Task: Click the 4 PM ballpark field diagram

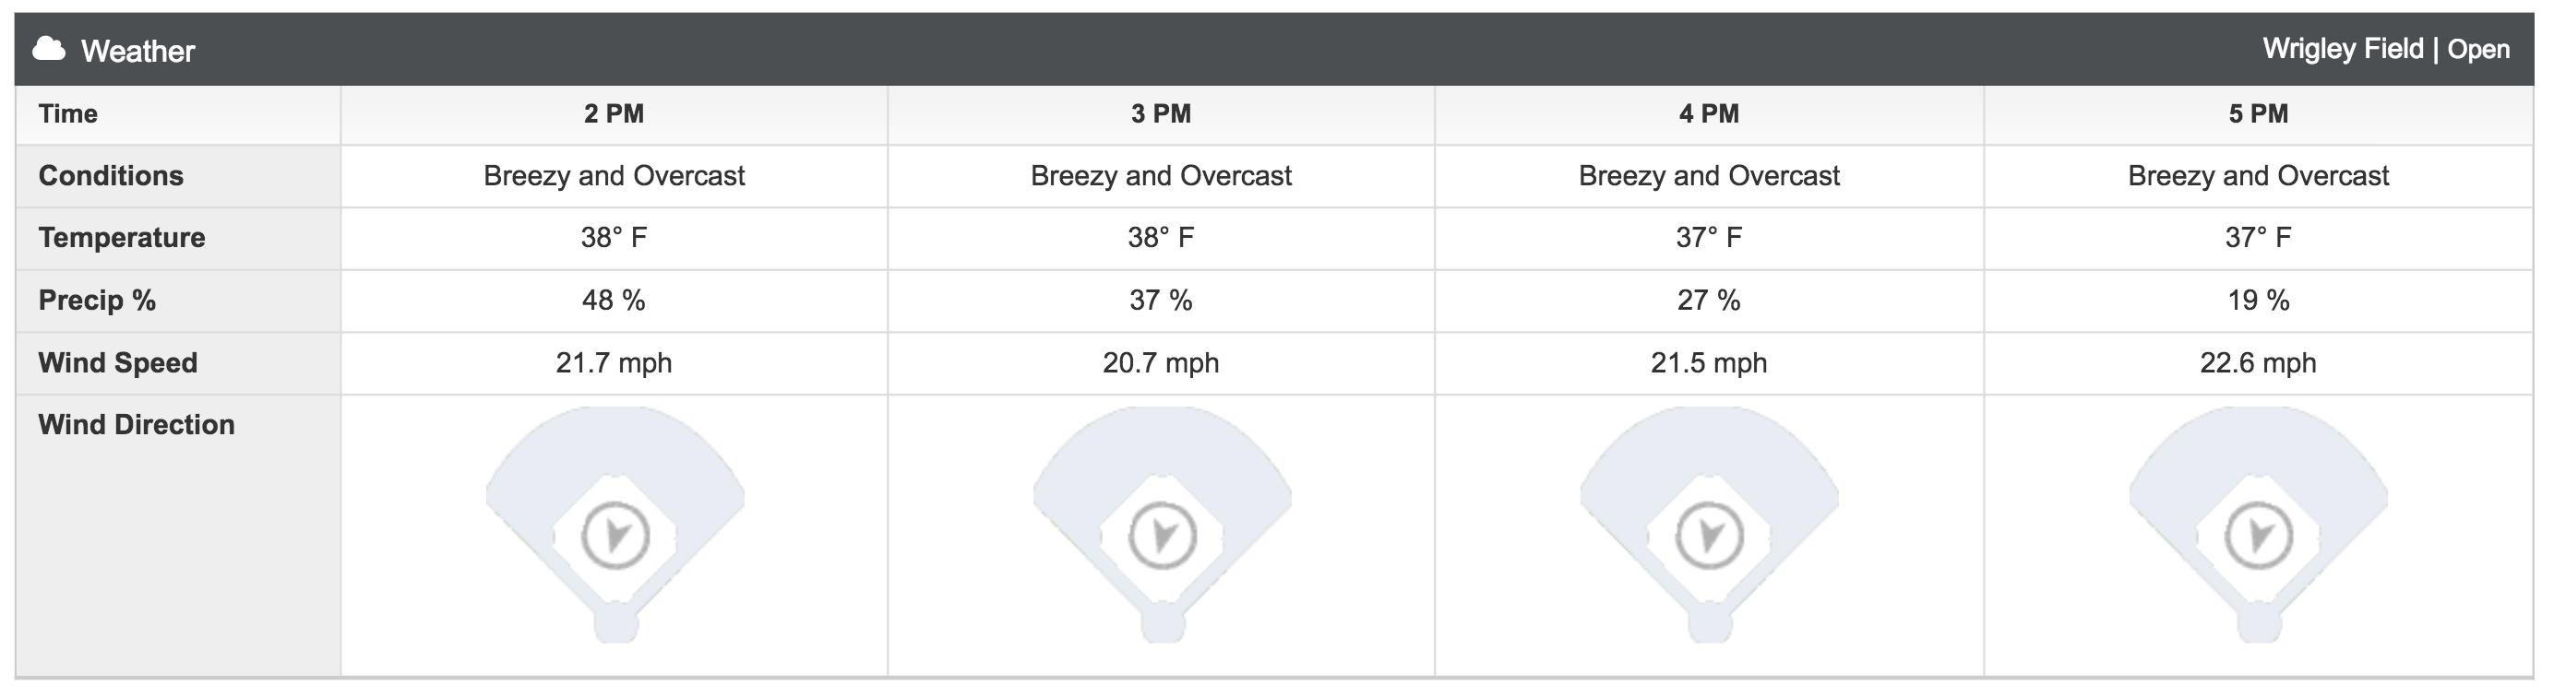Action: click(x=1709, y=525)
